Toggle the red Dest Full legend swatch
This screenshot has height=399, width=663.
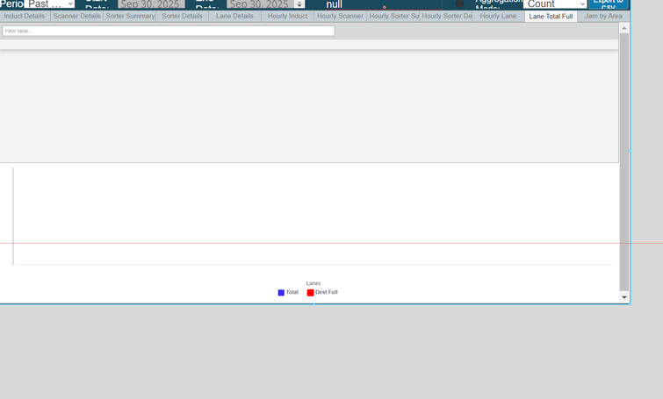[x=310, y=293]
